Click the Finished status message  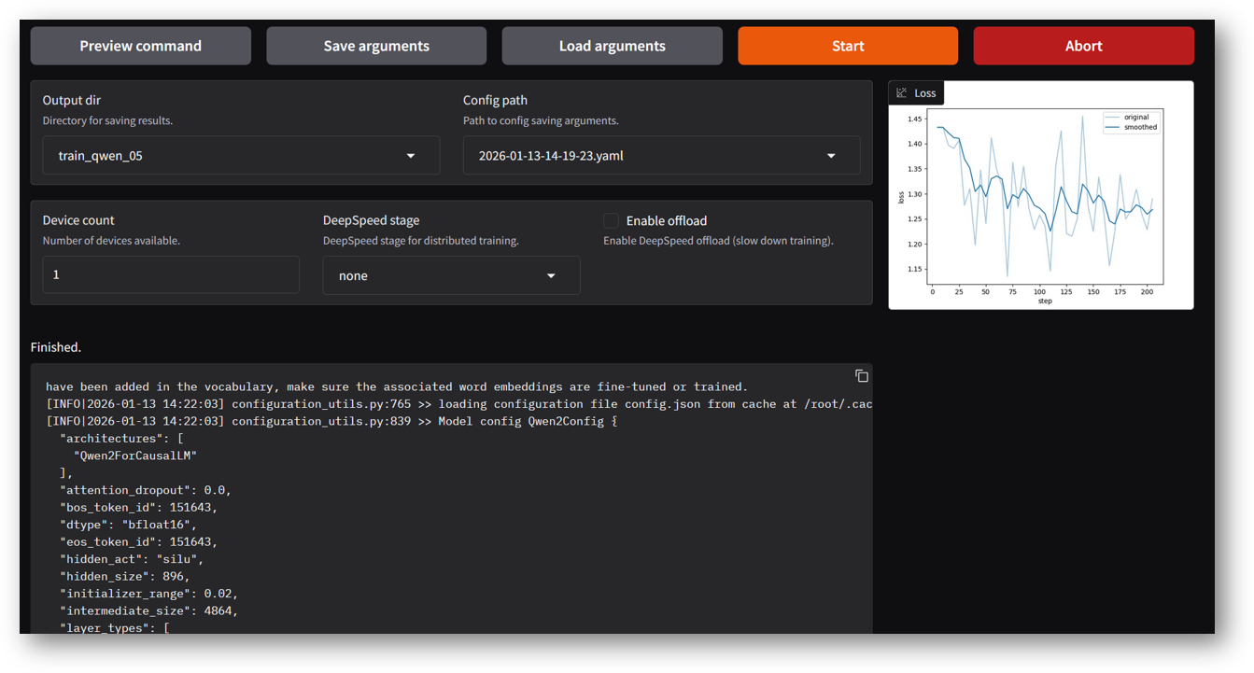click(x=55, y=346)
